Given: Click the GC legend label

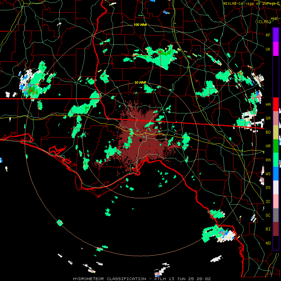Looking at the screenshot, I should [x=268, y=215].
